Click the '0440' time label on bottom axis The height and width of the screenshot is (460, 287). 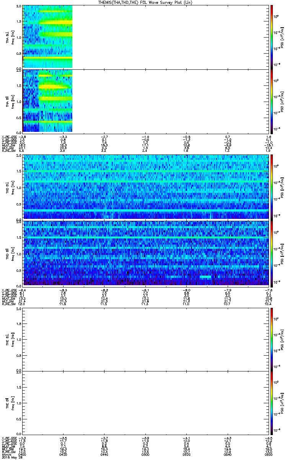tap(104, 455)
